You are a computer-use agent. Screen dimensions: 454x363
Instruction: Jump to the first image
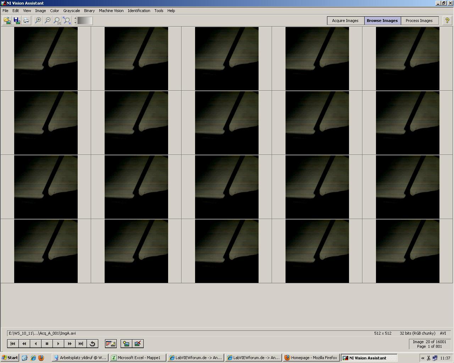click(x=13, y=344)
